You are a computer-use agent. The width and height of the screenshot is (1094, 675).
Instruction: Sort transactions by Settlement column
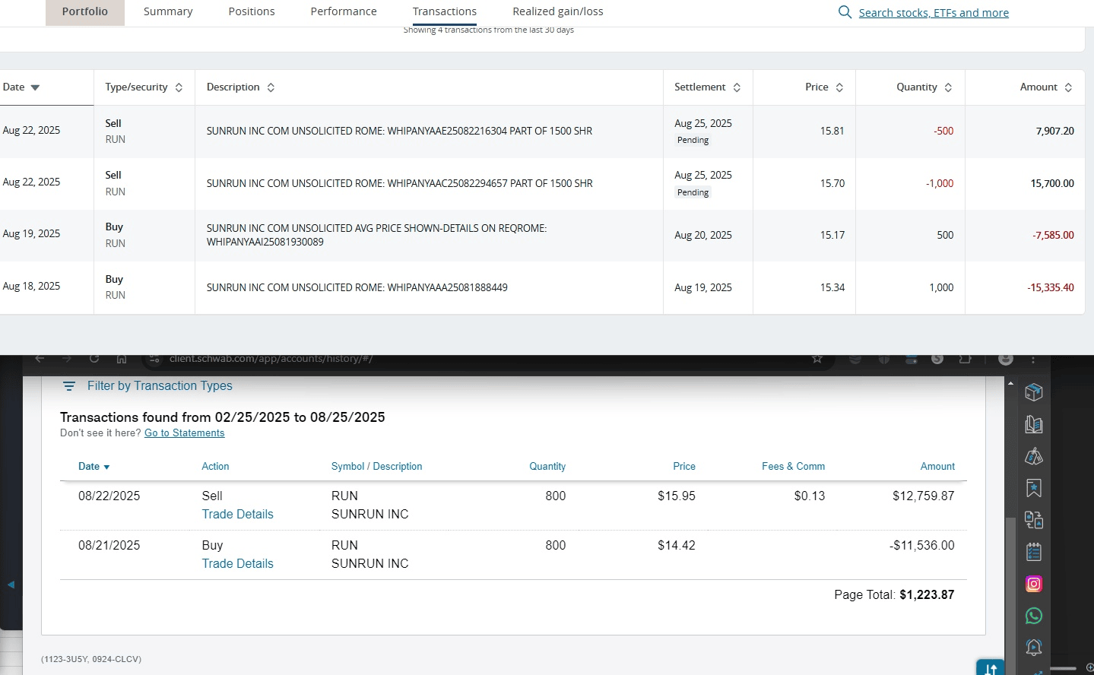click(736, 87)
